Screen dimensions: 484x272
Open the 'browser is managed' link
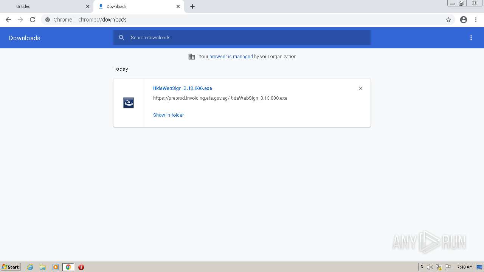pos(231,57)
